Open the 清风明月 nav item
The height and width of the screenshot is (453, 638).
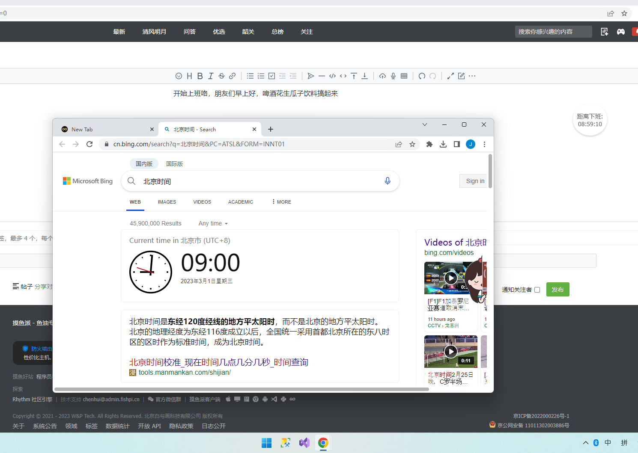pos(154,32)
